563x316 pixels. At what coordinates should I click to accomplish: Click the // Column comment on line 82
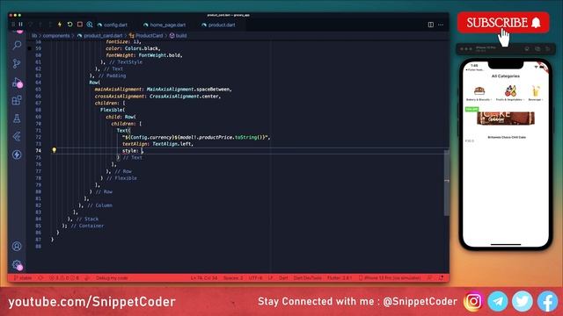click(99, 205)
